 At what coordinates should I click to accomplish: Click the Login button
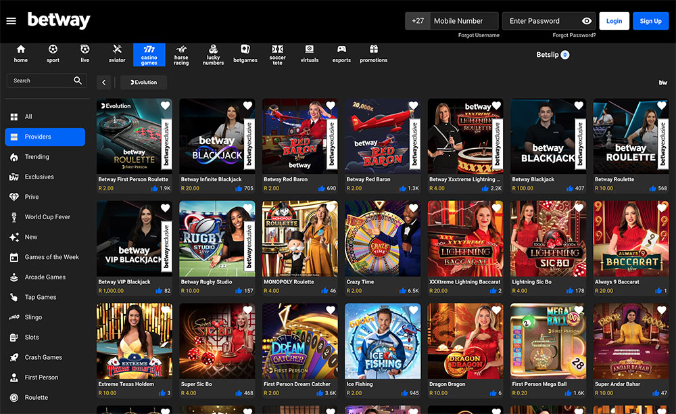point(614,21)
